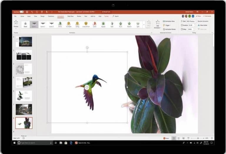Image resolution: width=226 pixels, height=154 pixels.
Task: Select the Scene 2 animation
Action: 43,24
